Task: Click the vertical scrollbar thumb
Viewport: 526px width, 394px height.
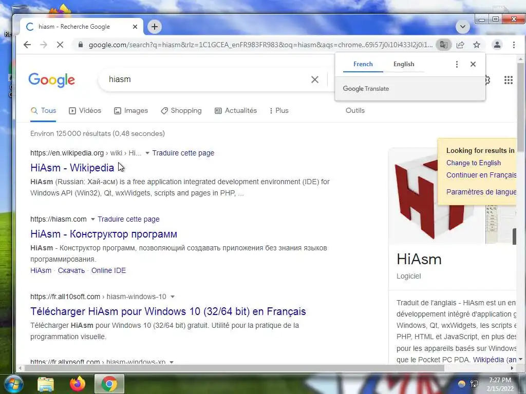Action: 520,107
